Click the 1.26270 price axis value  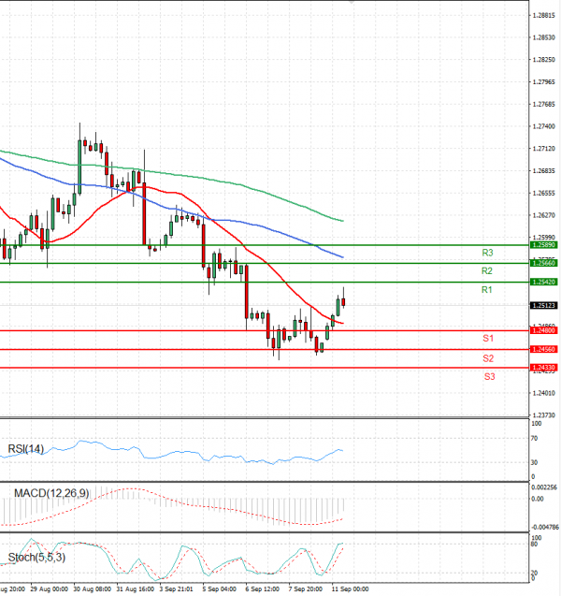click(x=544, y=215)
